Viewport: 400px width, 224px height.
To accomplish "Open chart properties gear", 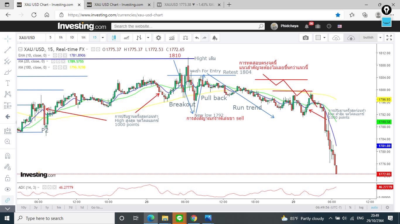I will [x=158, y=38].
